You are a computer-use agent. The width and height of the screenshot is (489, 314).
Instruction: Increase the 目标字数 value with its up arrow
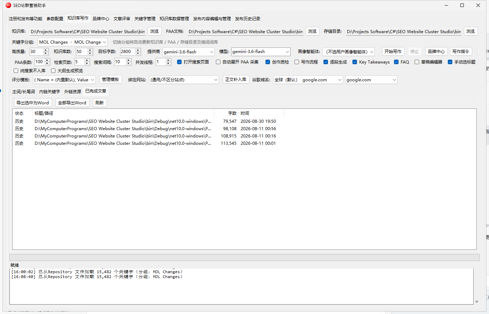click(138, 50)
